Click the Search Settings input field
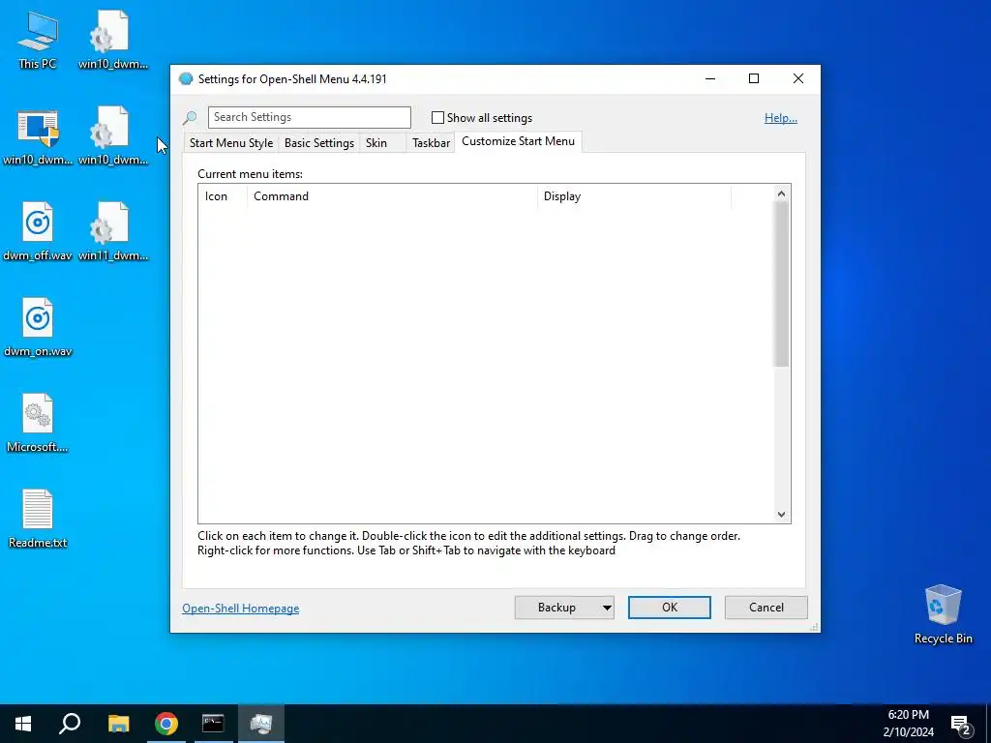Image resolution: width=991 pixels, height=743 pixels. point(309,117)
